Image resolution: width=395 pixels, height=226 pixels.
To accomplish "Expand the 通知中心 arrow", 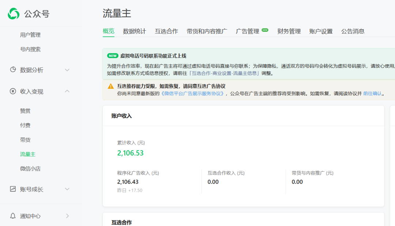I will click(x=67, y=216).
